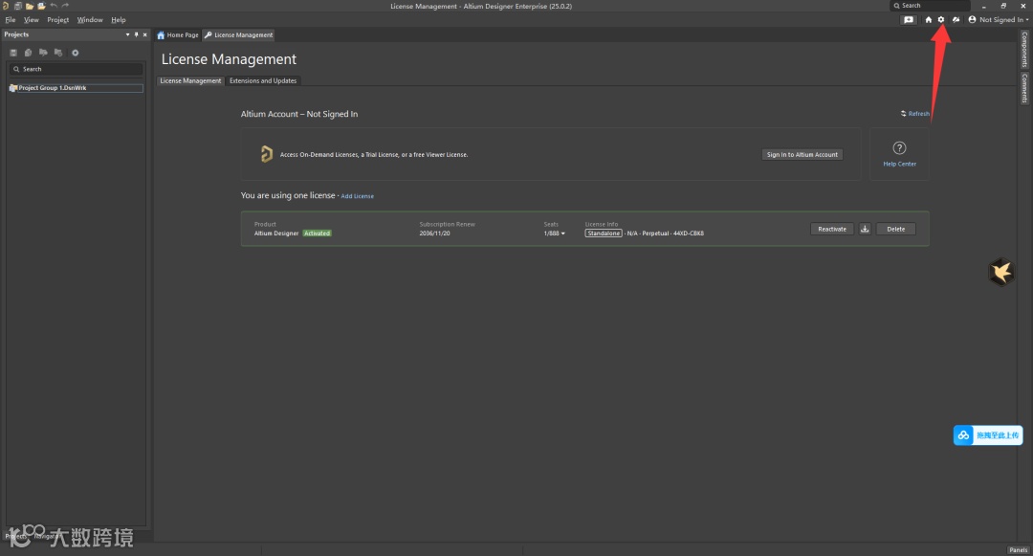Viewport: 1033px width, 556px height.
Task: Pin the Projects panel with pushpin icon
Action: (137, 34)
